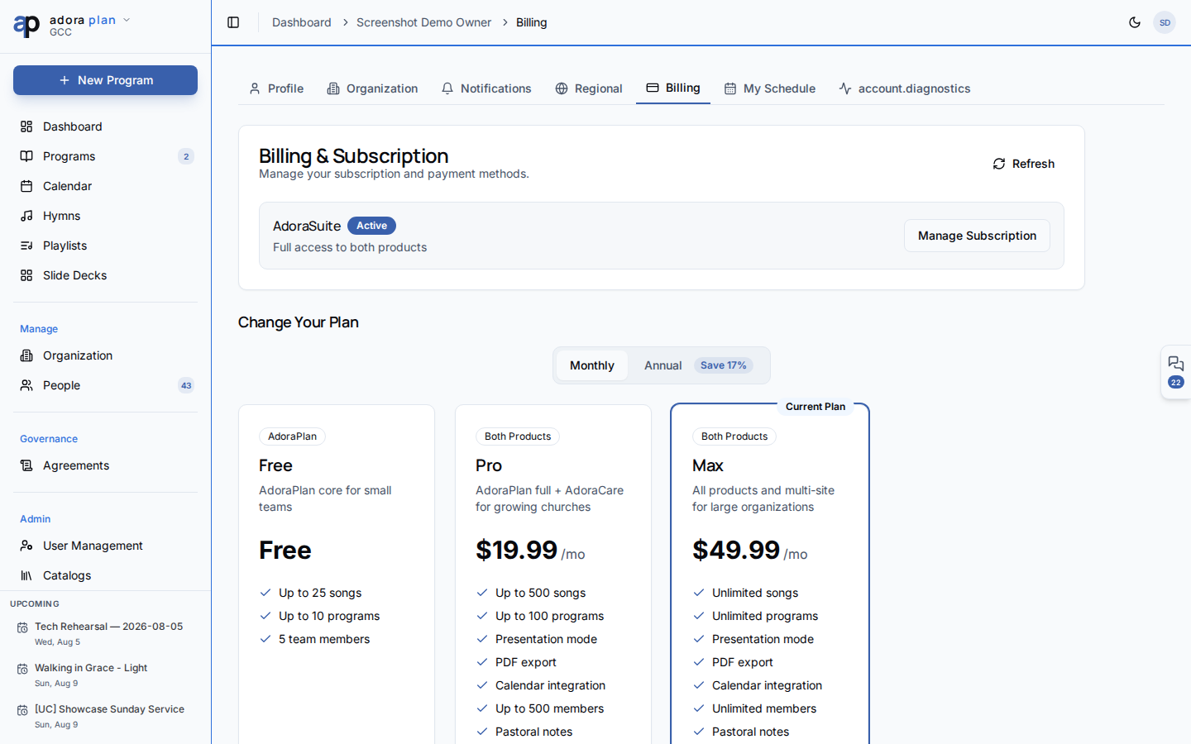Click the Calendar sidebar icon
Image resolution: width=1191 pixels, height=744 pixels.
[x=26, y=186]
